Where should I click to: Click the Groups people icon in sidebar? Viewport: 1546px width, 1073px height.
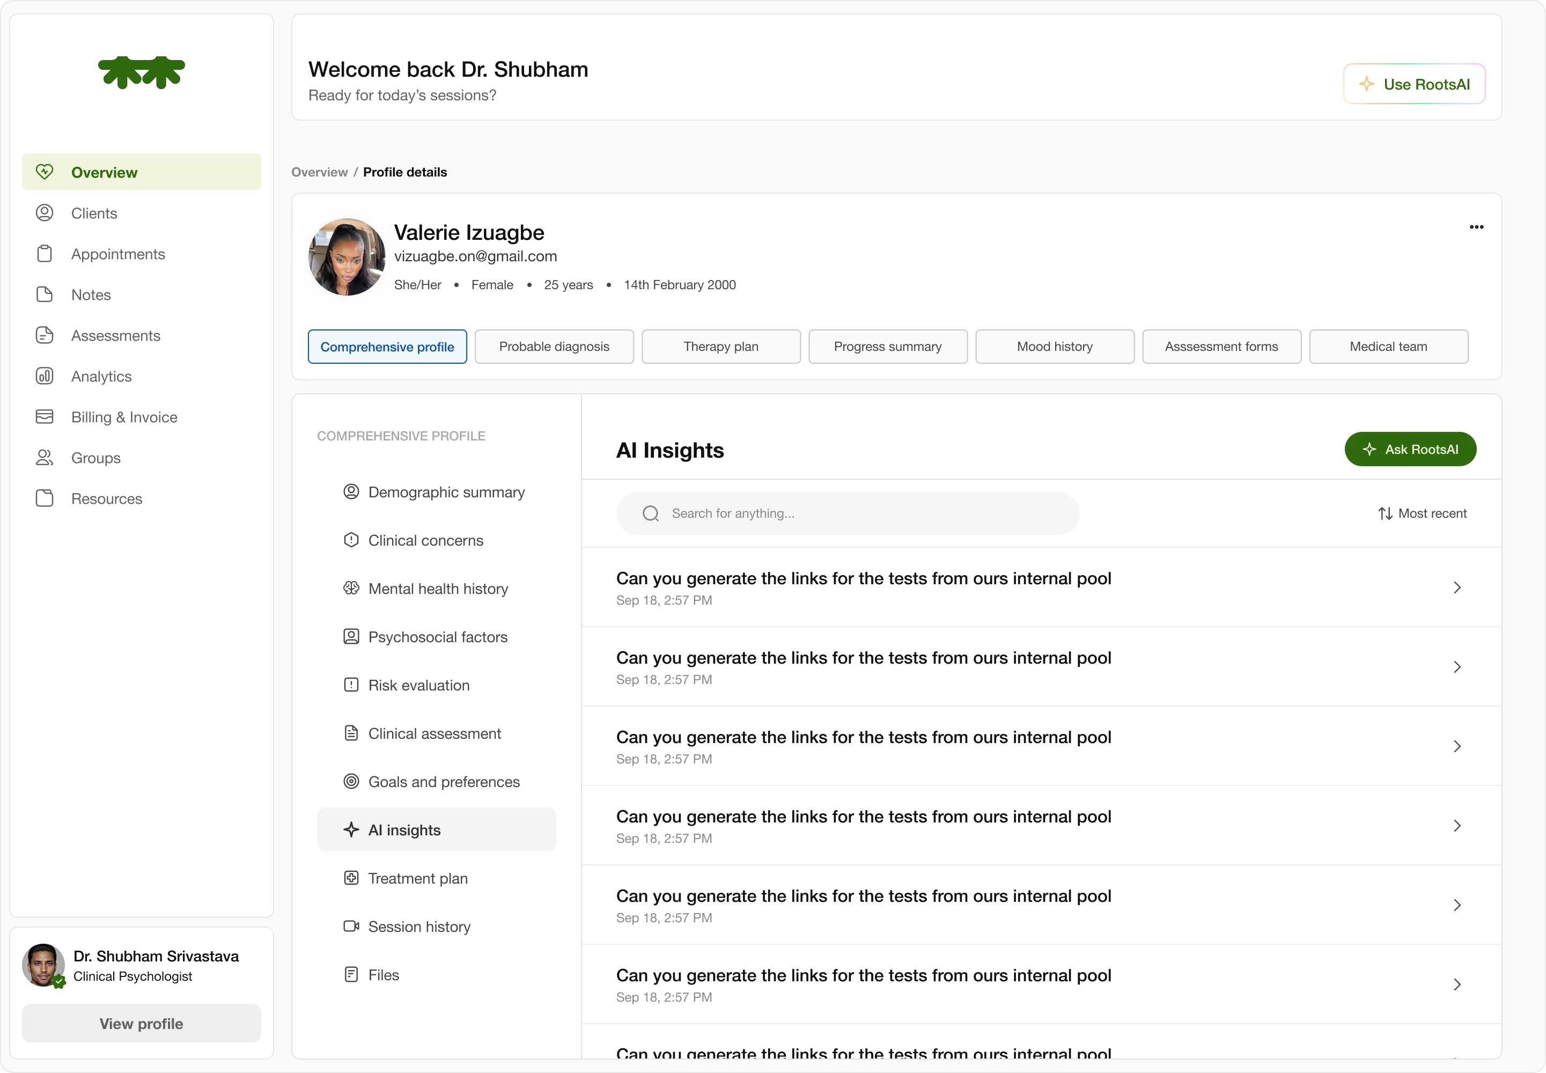click(x=45, y=458)
